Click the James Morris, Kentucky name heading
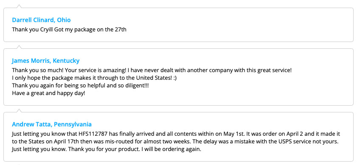The height and width of the screenshot is (165, 357). coord(45,61)
